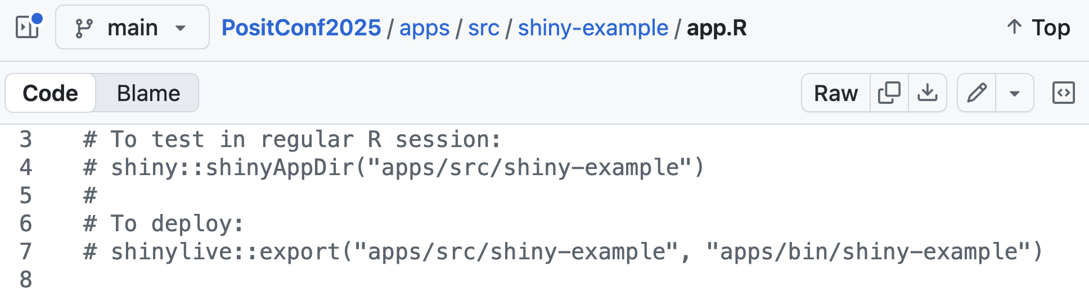
Task: Open the shiny-example folder breadcrumb
Action: coord(593,28)
